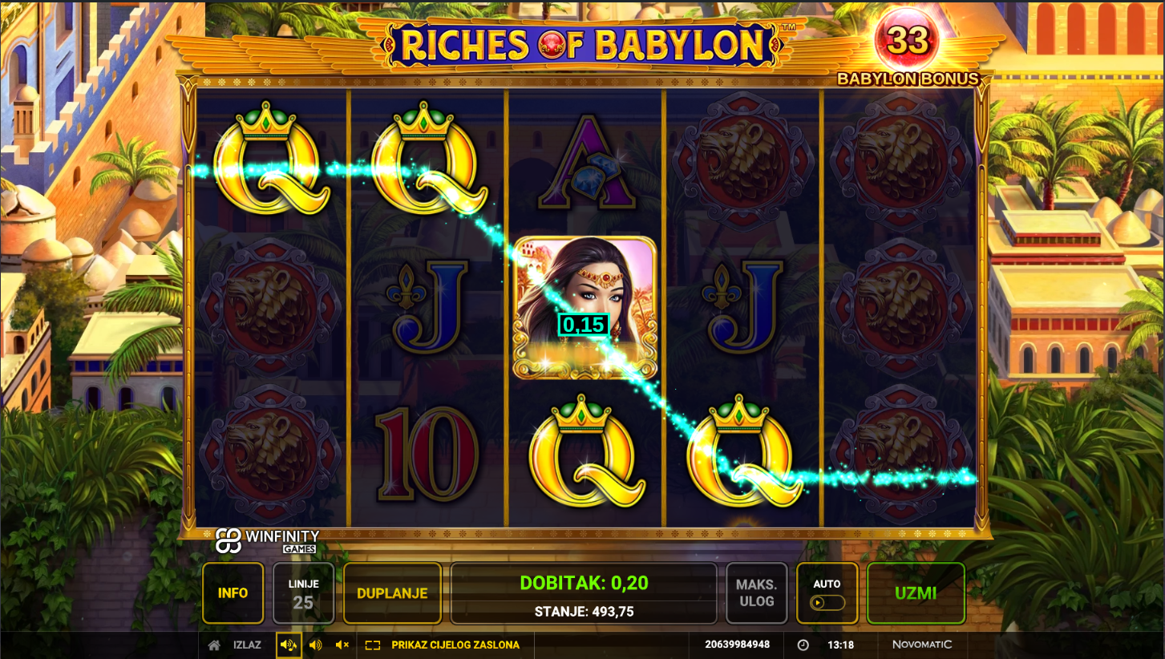The height and width of the screenshot is (659, 1165).
Task: Click PRIKAZ CIJELOG ZASLONA text
Action: pos(455,645)
